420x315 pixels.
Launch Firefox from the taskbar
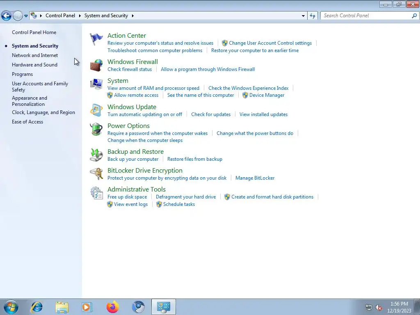click(x=113, y=307)
